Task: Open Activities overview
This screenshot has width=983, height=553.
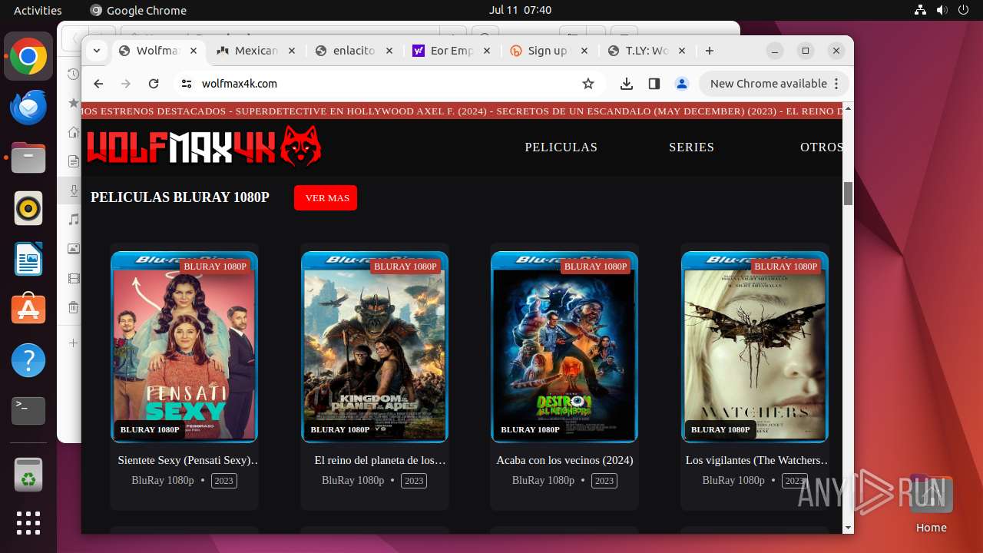Action: tap(38, 10)
